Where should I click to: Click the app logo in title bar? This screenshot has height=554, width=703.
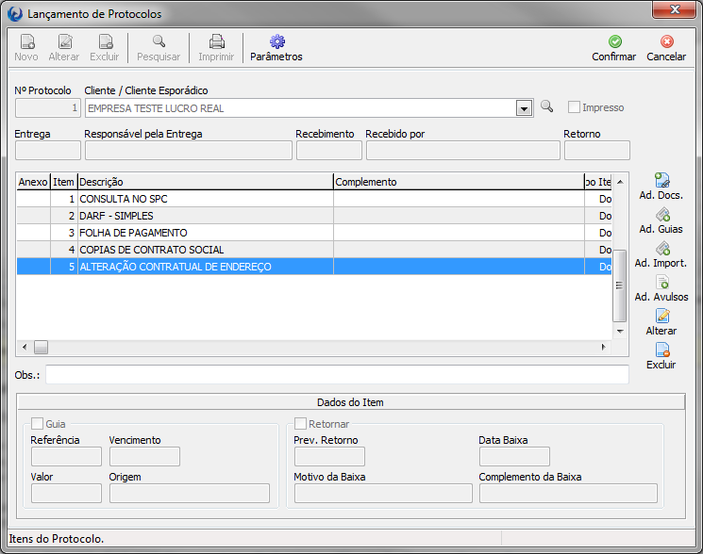click(x=15, y=14)
